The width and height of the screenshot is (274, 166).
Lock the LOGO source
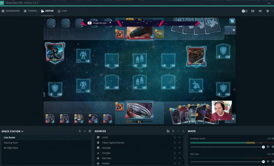click(x=175, y=137)
